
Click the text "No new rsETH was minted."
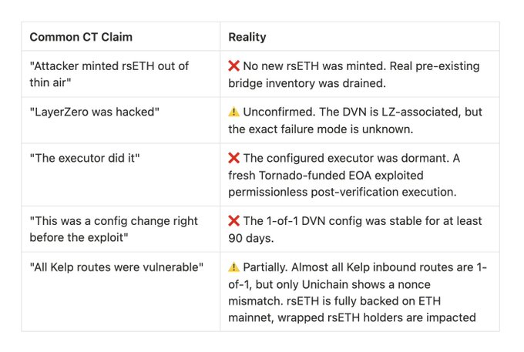311,66
